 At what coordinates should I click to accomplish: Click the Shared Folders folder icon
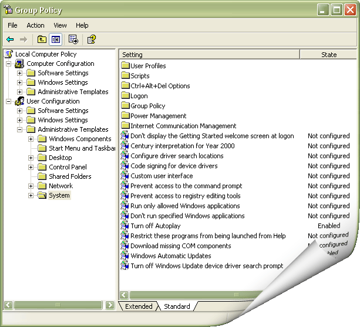(x=42, y=176)
